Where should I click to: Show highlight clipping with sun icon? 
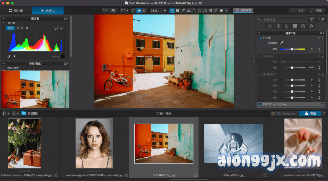click(x=14, y=56)
